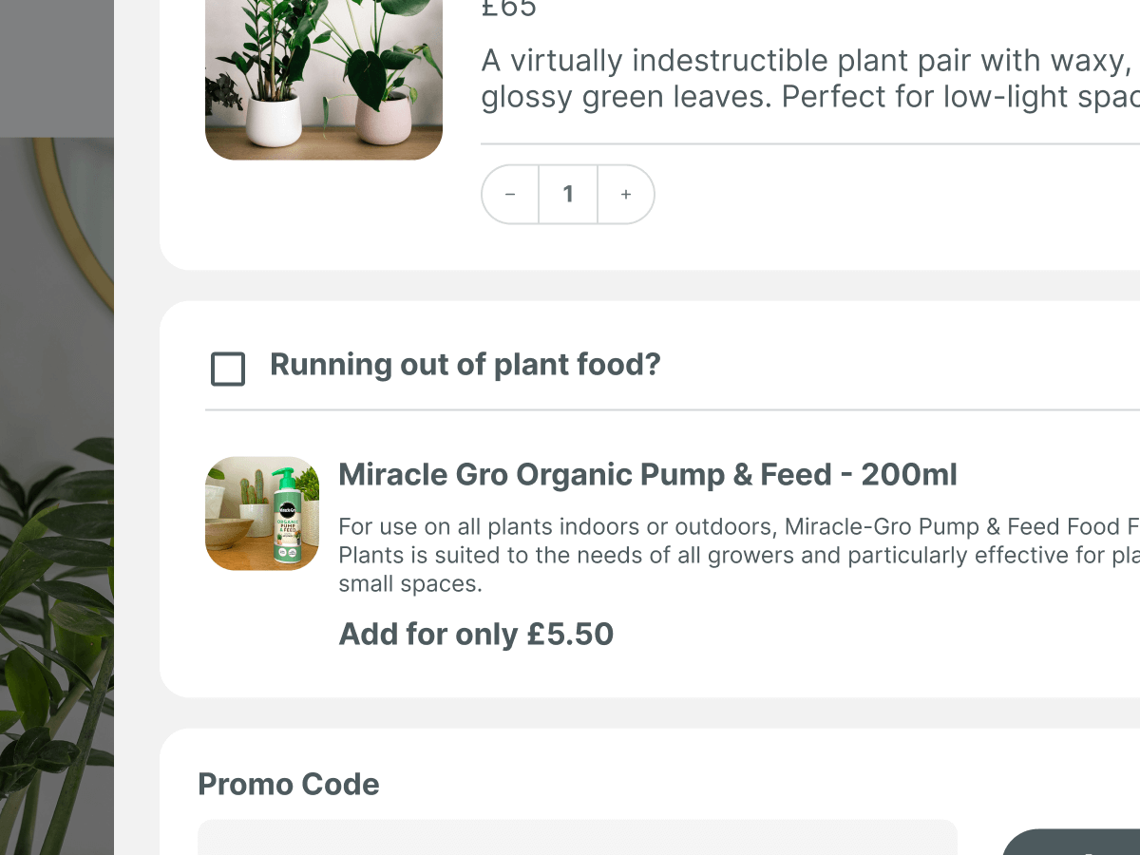
Task: Click the plus icon to increase quantity
Action: click(626, 194)
